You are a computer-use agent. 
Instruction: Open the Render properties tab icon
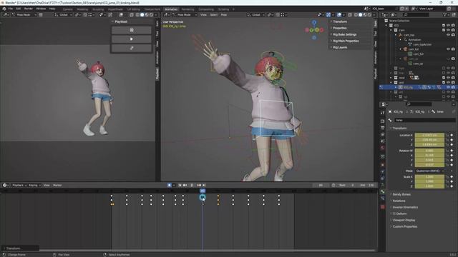tap(383, 121)
